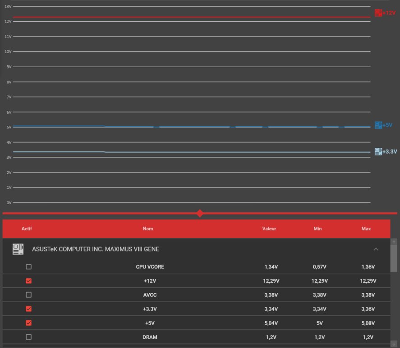Click the Min column header
The height and width of the screenshot is (348, 400).
point(317,229)
